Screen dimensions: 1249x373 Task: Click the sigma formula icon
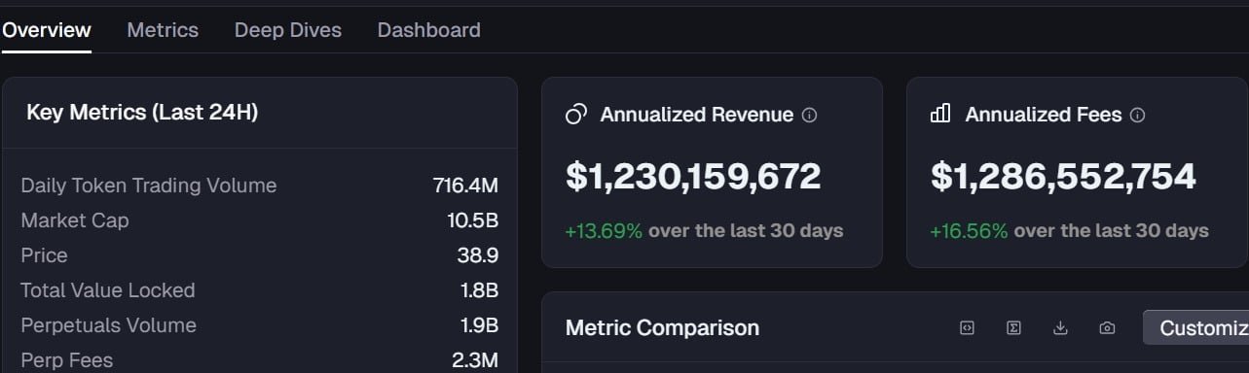coord(1013,328)
